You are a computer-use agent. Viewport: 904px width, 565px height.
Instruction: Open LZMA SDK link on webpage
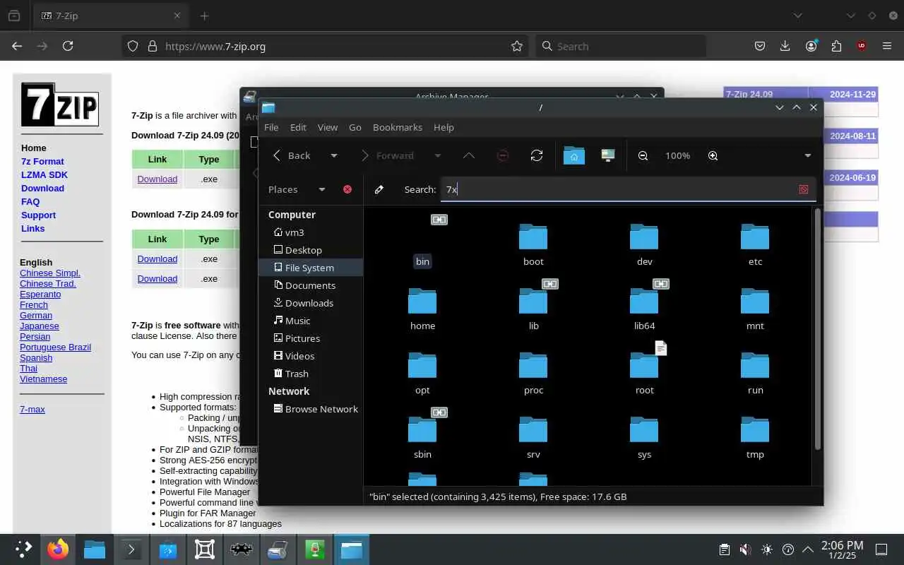tap(44, 174)
